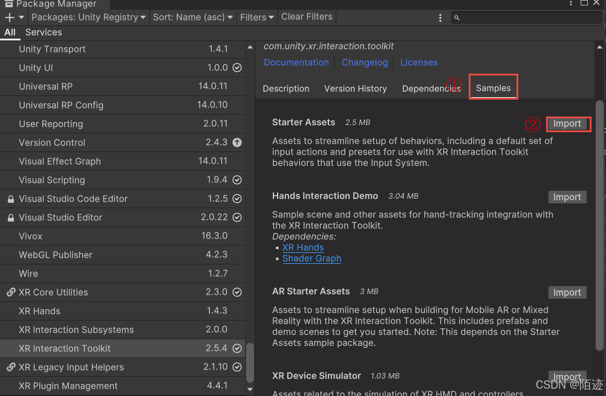Switch to Version History tab
Image resolution: width=606 pixels, height=396 pixels.
(355, 89)
